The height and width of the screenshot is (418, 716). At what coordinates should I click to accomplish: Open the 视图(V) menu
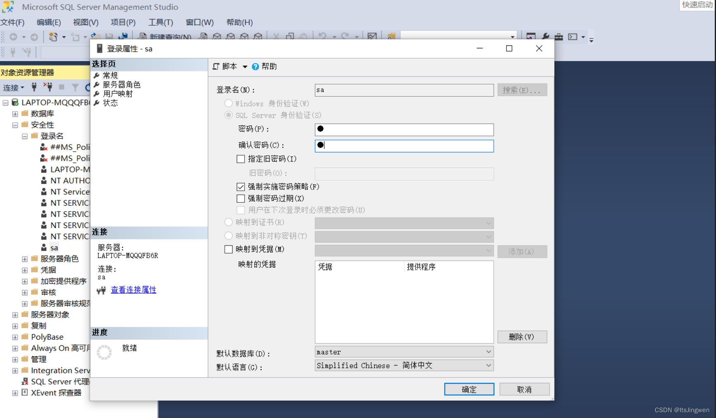(x=86, y=22)
